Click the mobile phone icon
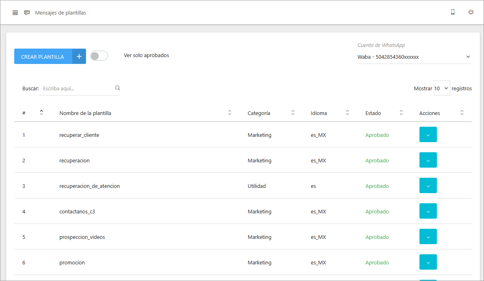 point(452,12)
